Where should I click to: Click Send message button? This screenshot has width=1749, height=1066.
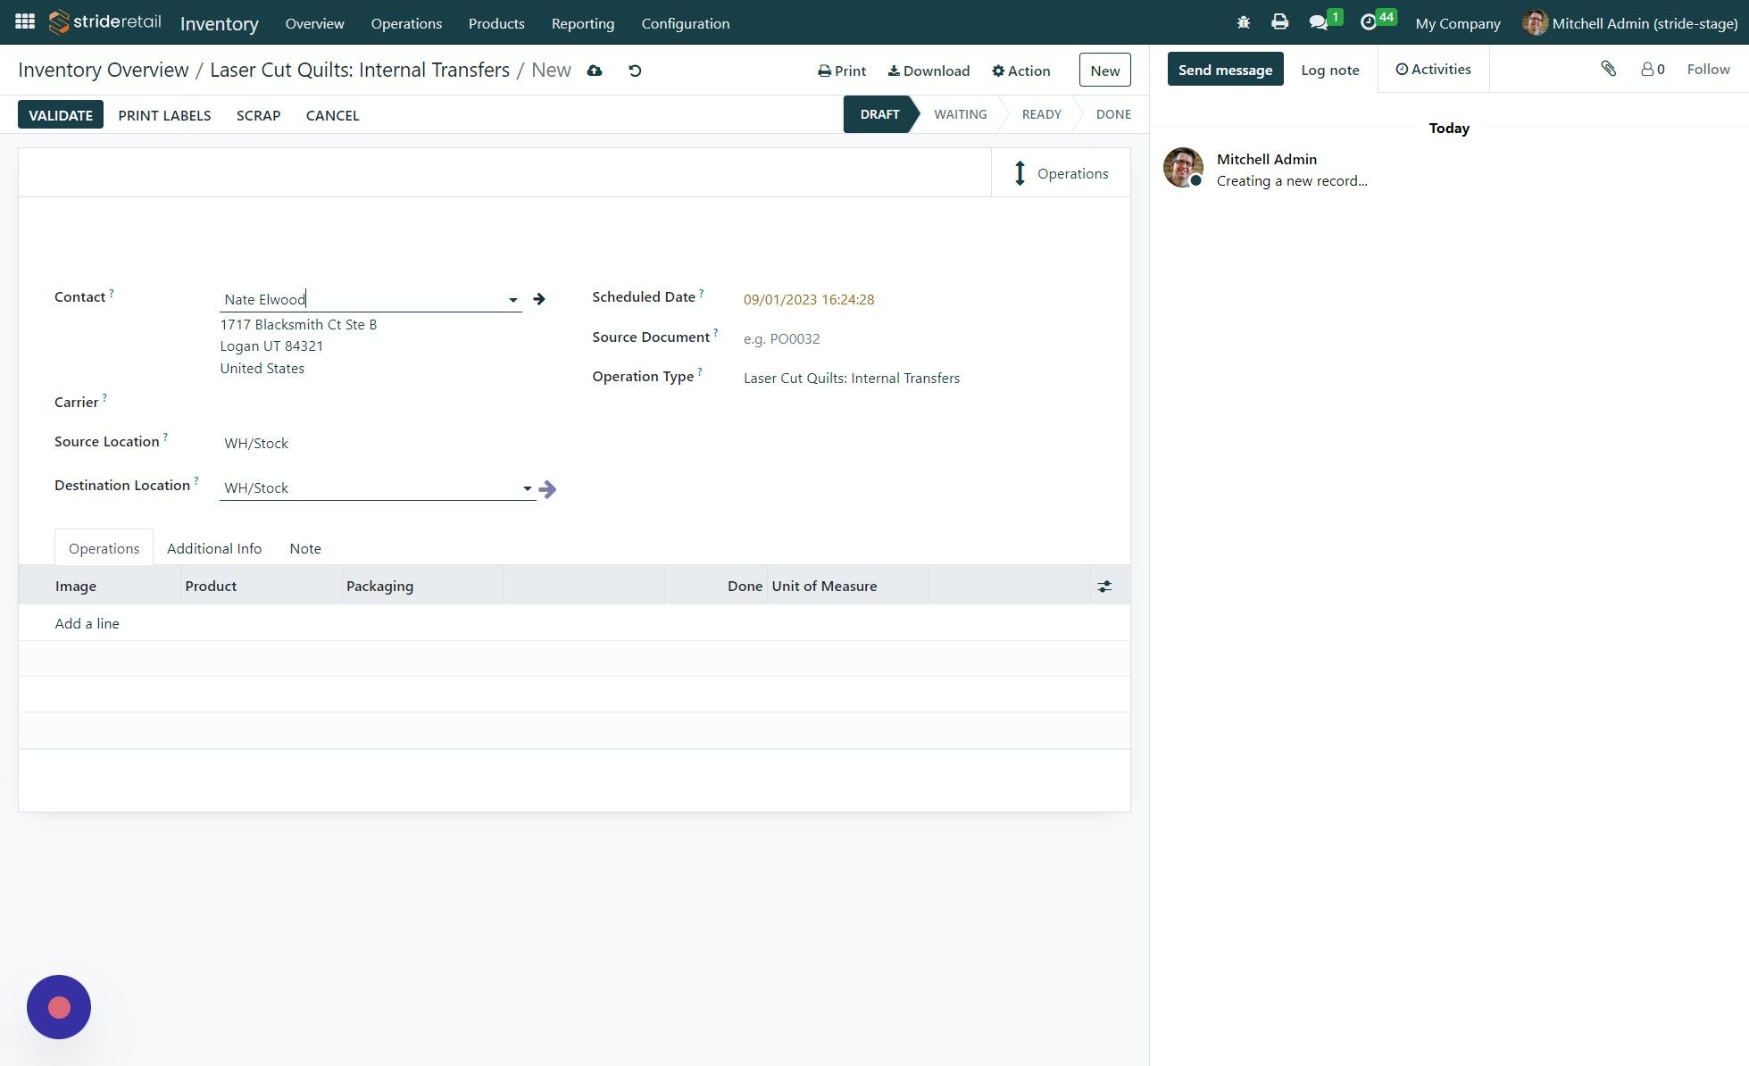[x=1225, y=70]
